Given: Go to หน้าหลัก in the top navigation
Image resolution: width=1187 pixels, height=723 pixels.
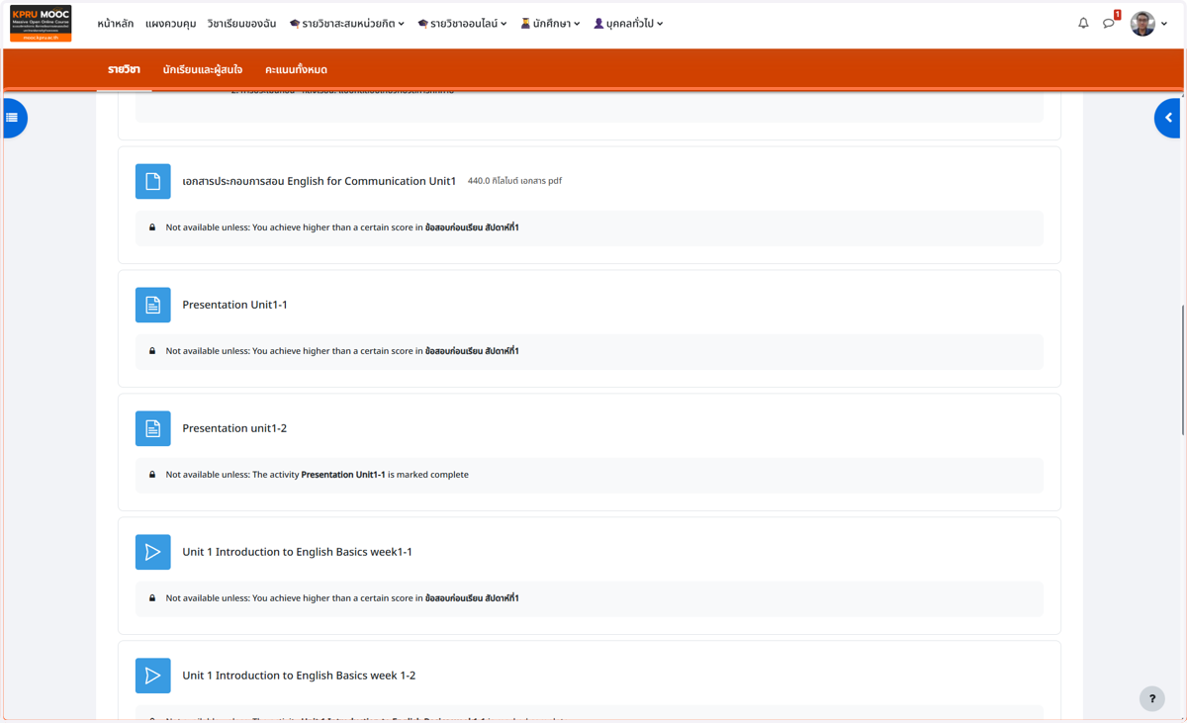Looking at the screenshot, I should 116,24.
